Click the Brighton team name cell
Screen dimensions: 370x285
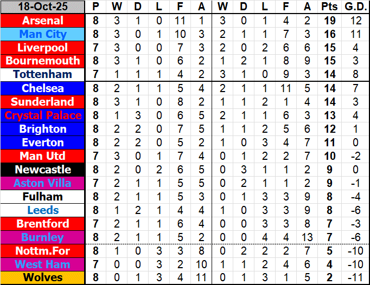[x=43, y=129]
